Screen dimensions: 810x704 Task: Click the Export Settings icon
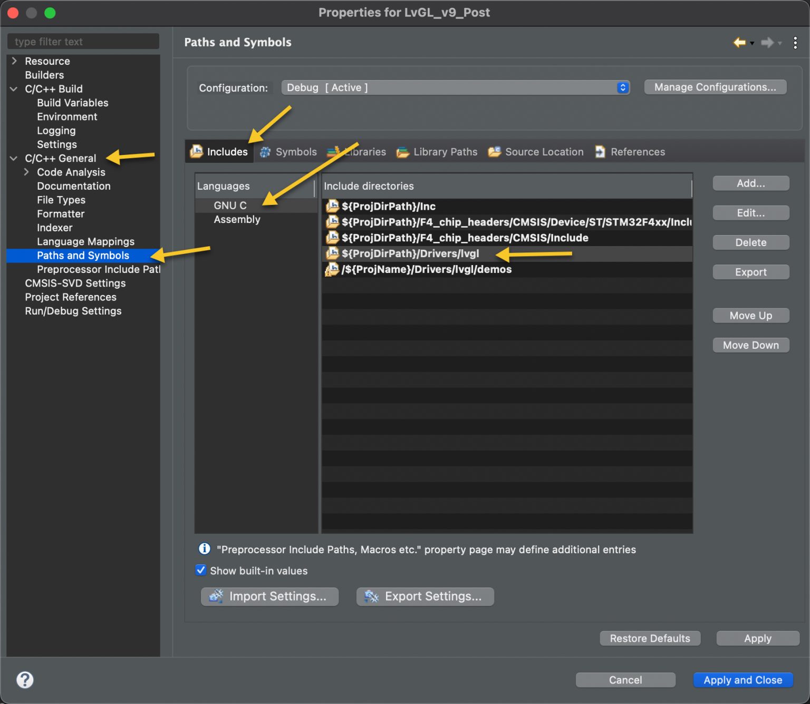tap(370, 596)
